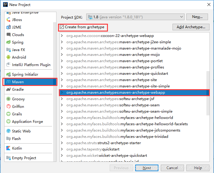Click the J2ME project type icon
Image resolution: width=214 pixels, height=173 pixels.
(x=8, y=27)
